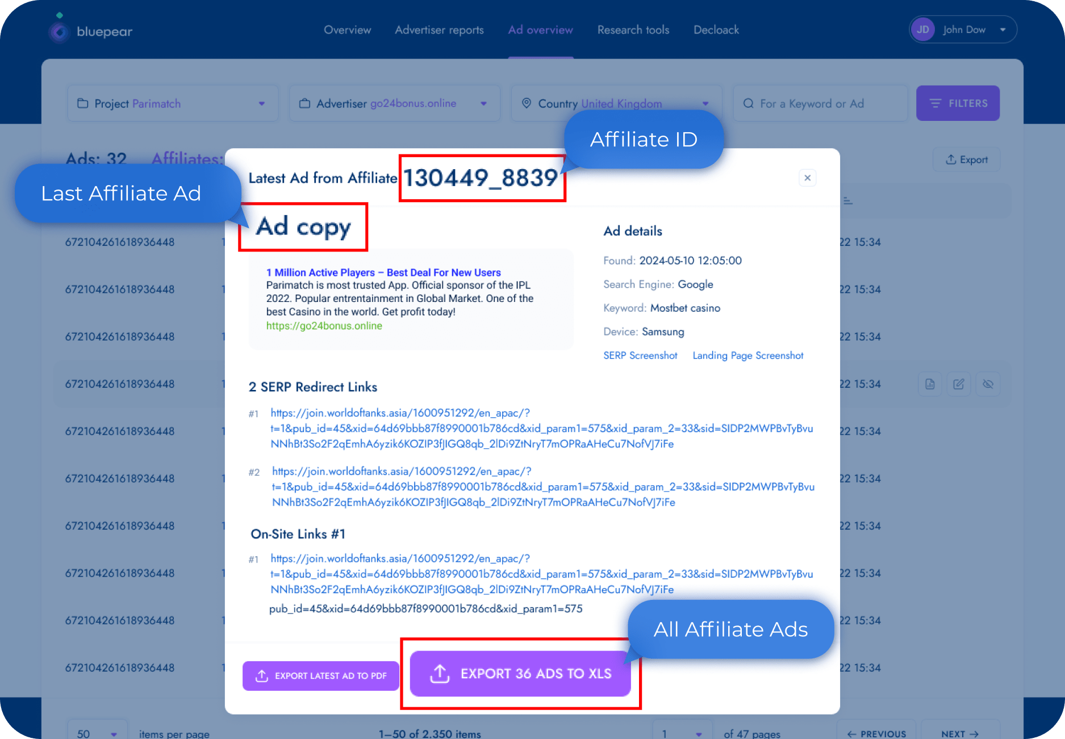Open the Decloack tab
The image size is (1065, 739).
(716, 30)
